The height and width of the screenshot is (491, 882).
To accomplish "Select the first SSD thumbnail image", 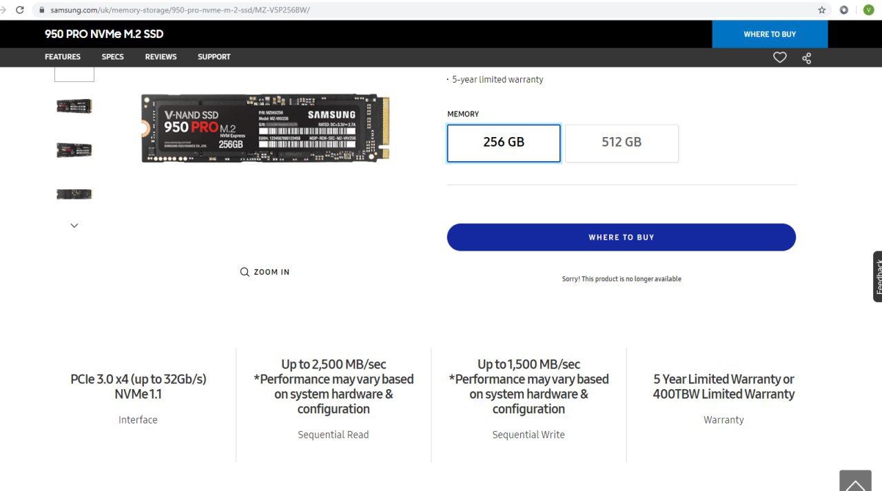I will pyautogui.click(x=74, y=106).
